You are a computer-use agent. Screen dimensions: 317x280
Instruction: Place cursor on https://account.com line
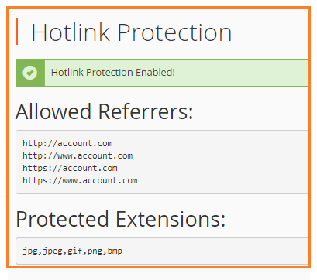pyautogui.click(x=70, y=168)
